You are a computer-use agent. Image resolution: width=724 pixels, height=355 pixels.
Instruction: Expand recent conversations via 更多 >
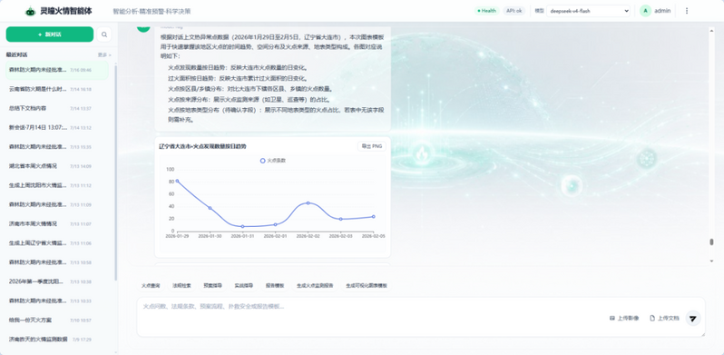pyautogui.click(x=104, y=55)
